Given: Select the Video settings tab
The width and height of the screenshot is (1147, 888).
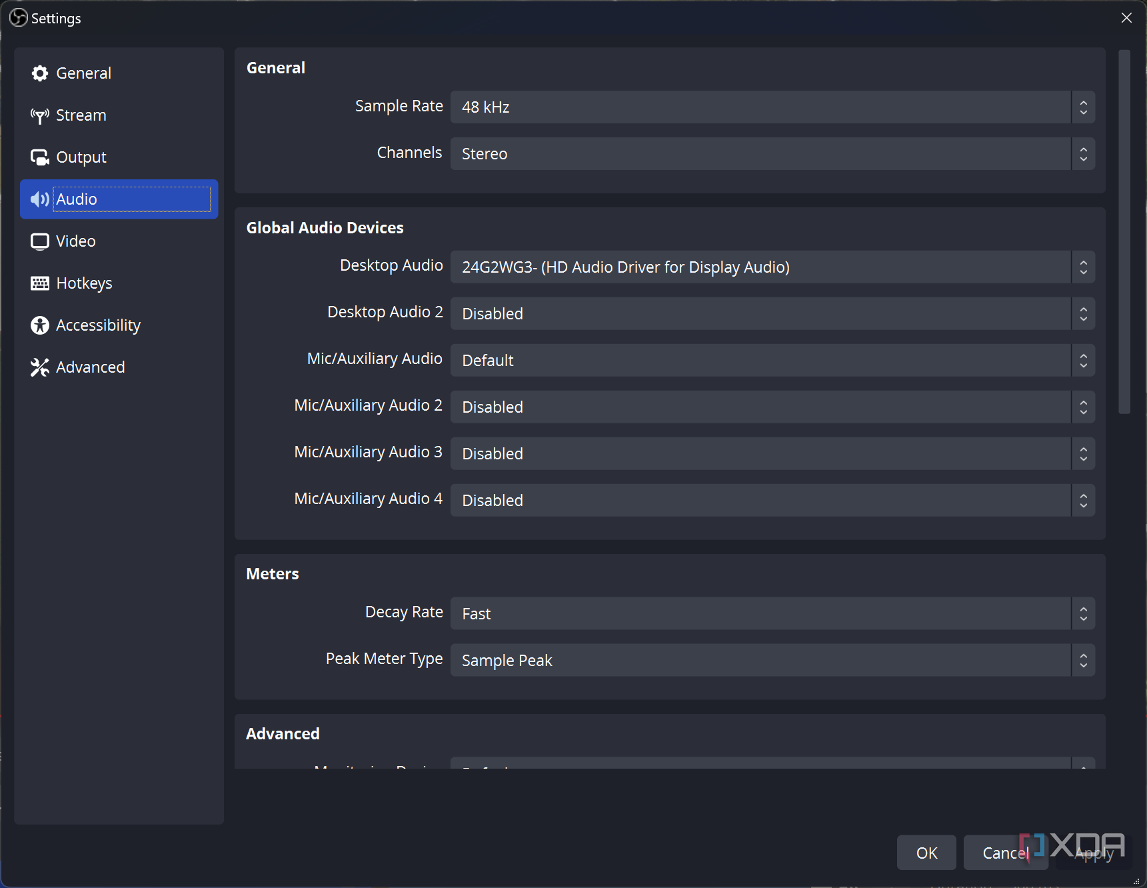Looking at the screenshot, I should [x=119, y=241].
